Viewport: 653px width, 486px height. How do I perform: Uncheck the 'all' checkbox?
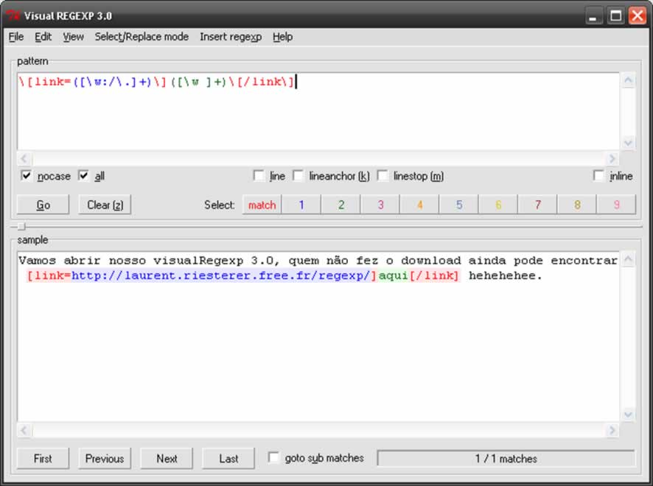pos(83,176)
